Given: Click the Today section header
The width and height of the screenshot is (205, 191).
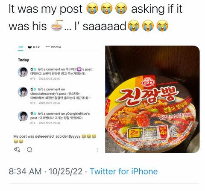Looking at the screenshot, I should 23,60.
